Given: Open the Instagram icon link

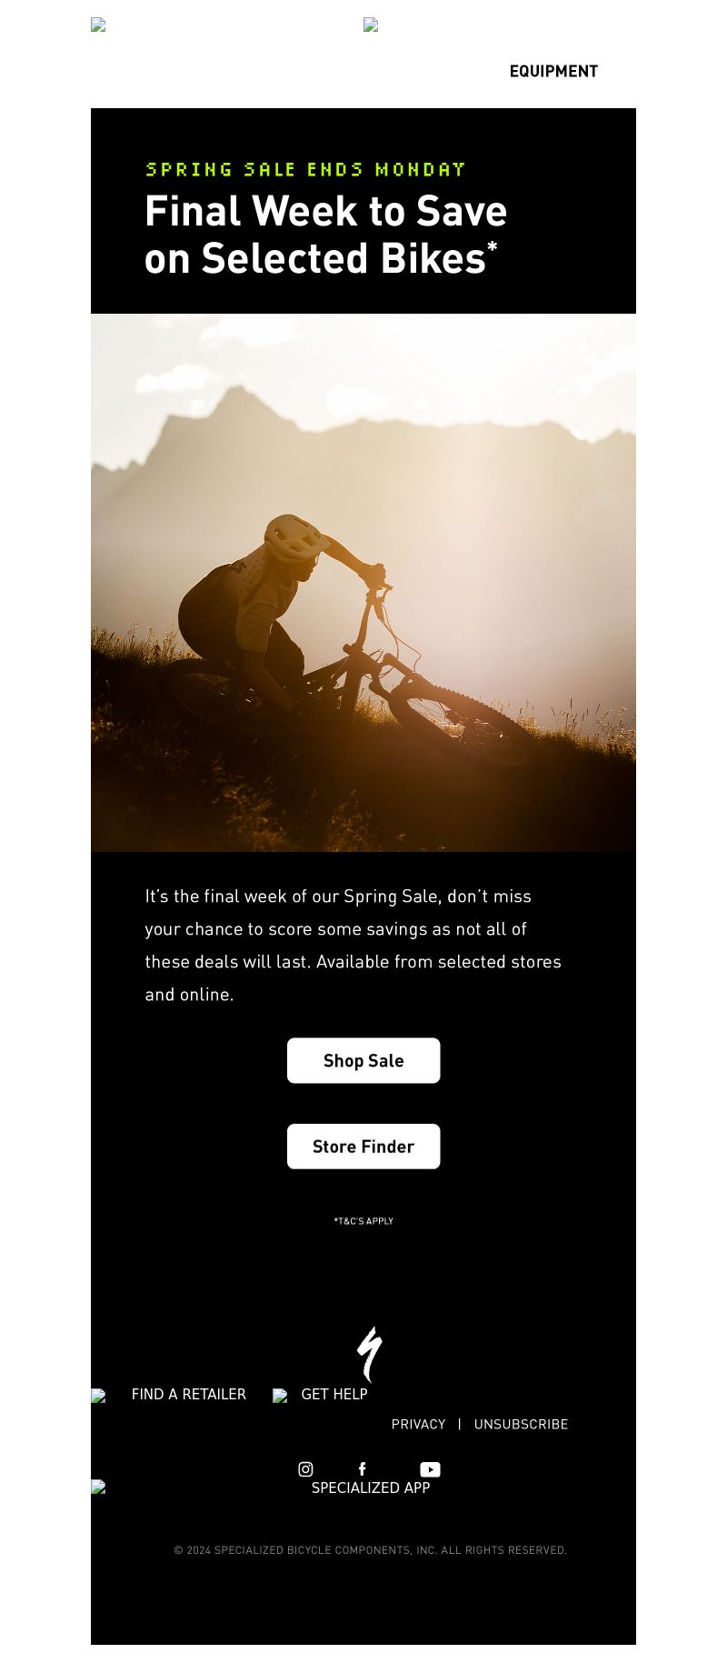Looking at the screenshot, I should 305,1468.
